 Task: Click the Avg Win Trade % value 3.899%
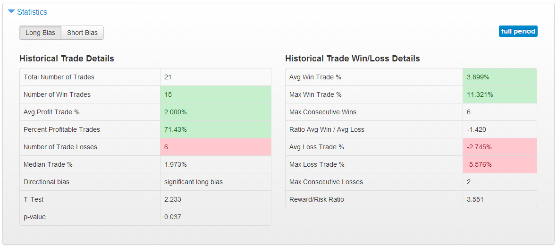(x=478, y=77)
